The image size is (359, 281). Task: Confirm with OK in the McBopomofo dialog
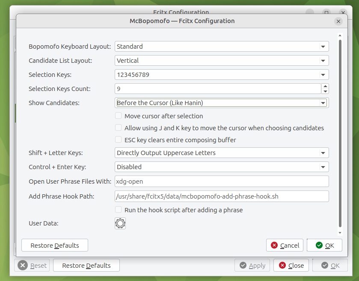(x=324, y=246)
